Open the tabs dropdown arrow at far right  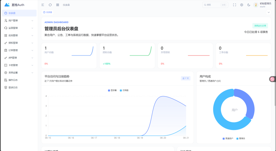click(x=269, y=12)
